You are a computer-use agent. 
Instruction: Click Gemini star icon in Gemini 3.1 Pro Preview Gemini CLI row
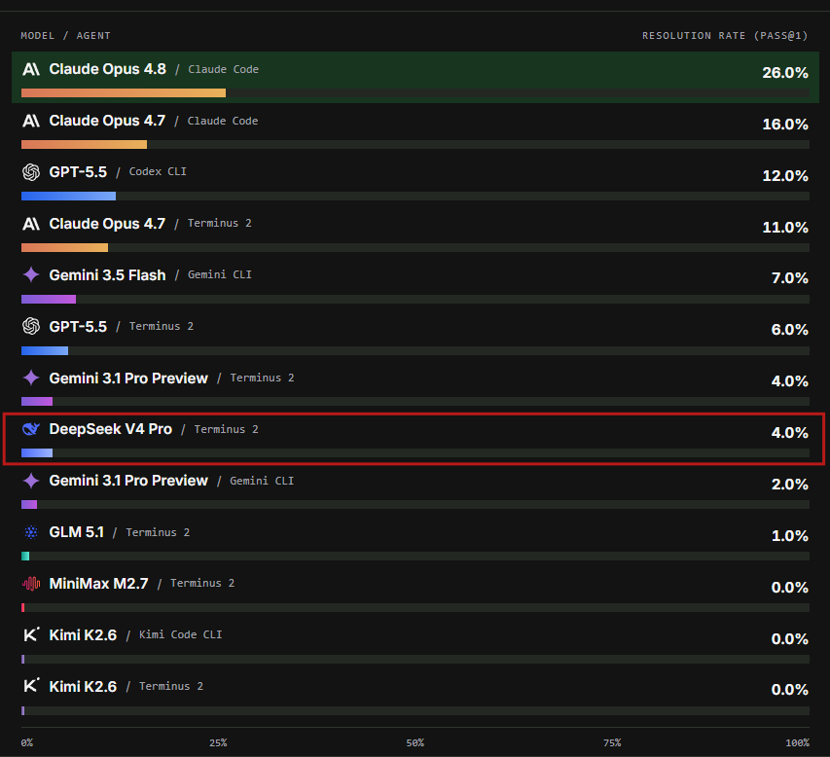point(31,481)
